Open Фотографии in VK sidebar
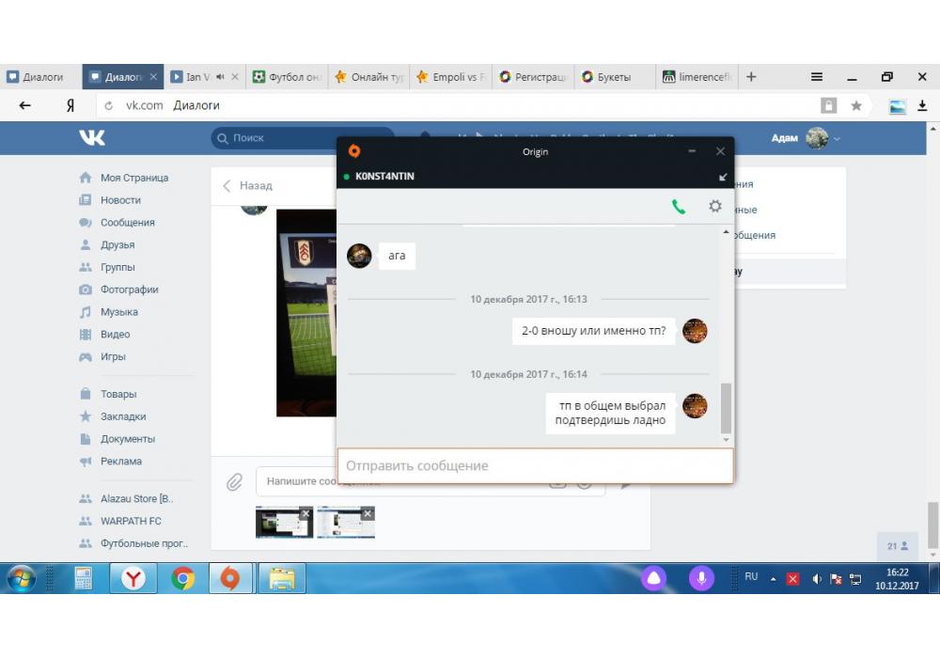Screen dimensions: 940x658 (129, 290)
